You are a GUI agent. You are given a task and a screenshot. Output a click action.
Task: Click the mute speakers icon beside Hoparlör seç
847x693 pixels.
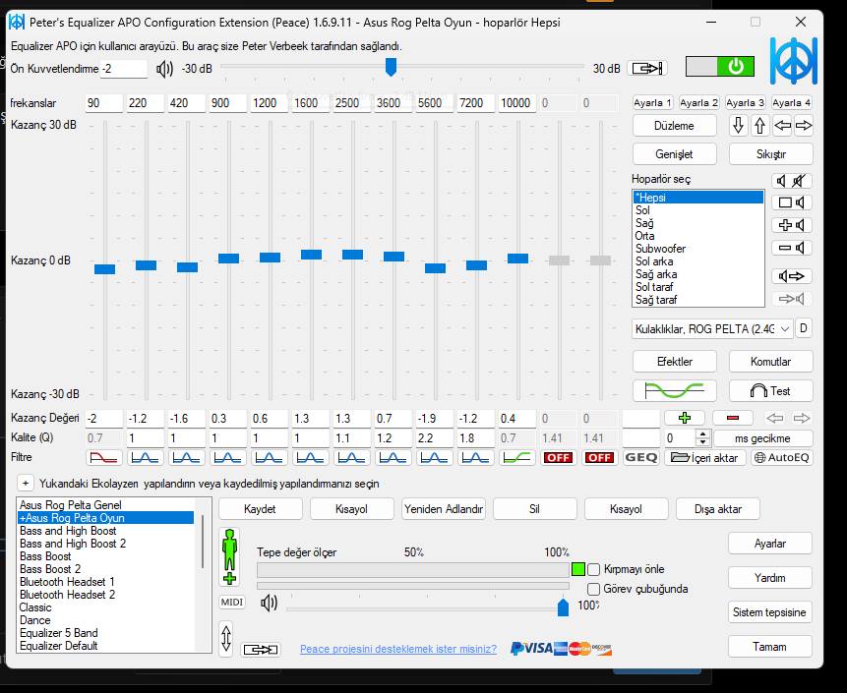point(791,181)
